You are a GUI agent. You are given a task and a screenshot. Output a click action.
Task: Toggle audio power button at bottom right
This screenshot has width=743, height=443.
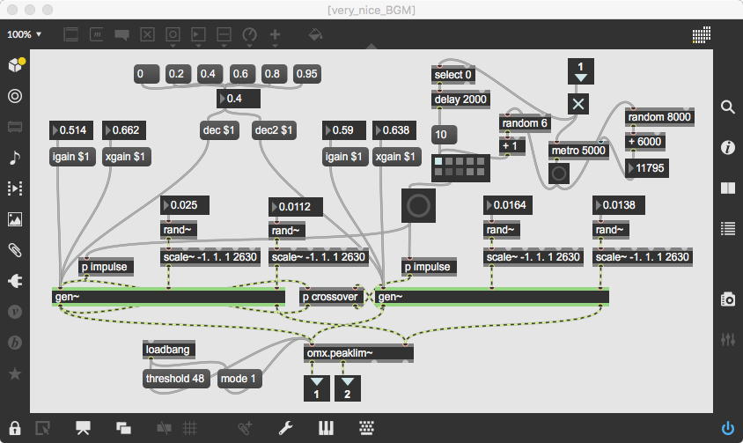(728, 428)
